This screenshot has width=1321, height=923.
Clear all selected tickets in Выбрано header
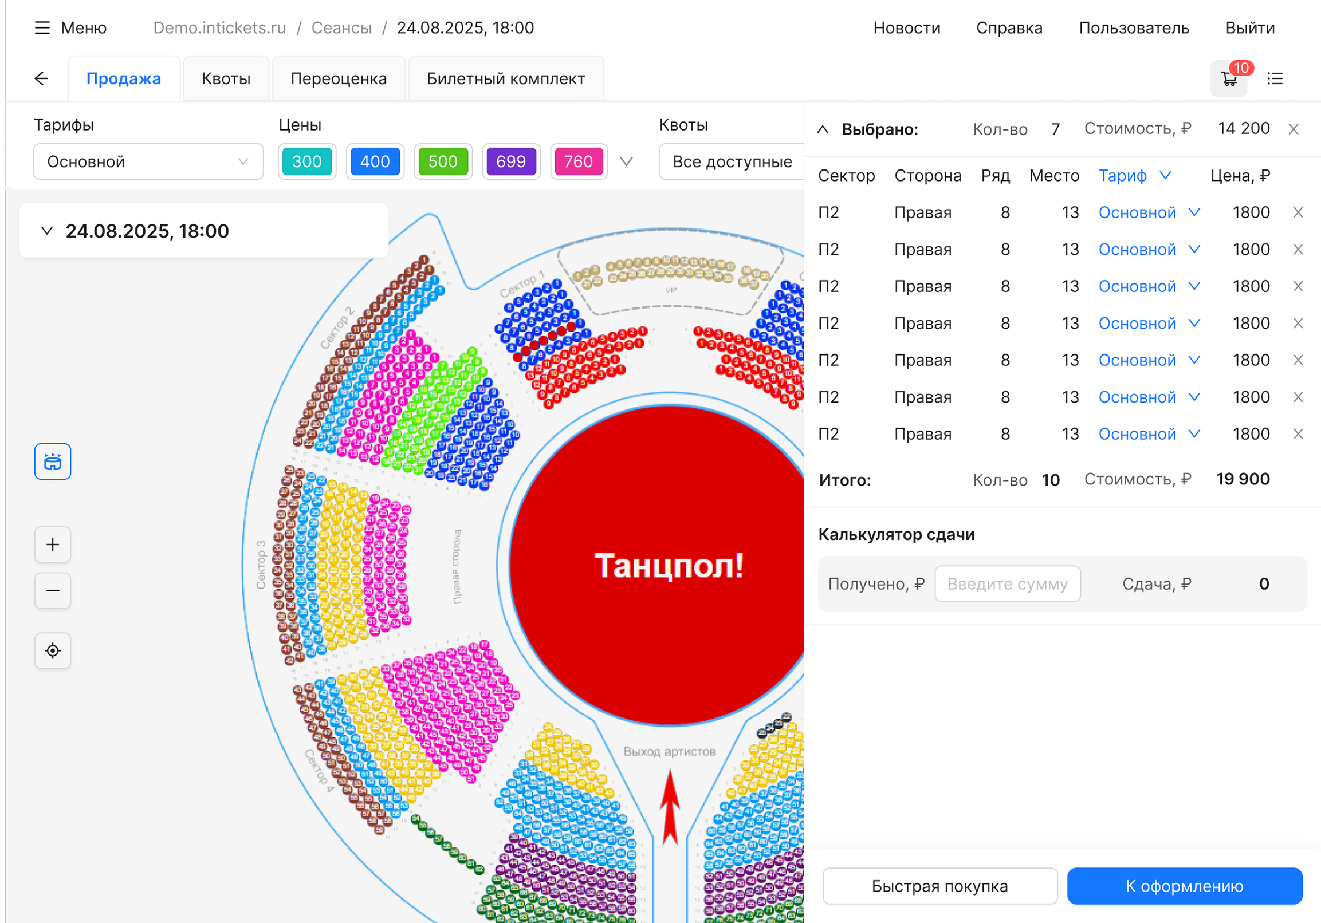click(x=1294, y=129)
